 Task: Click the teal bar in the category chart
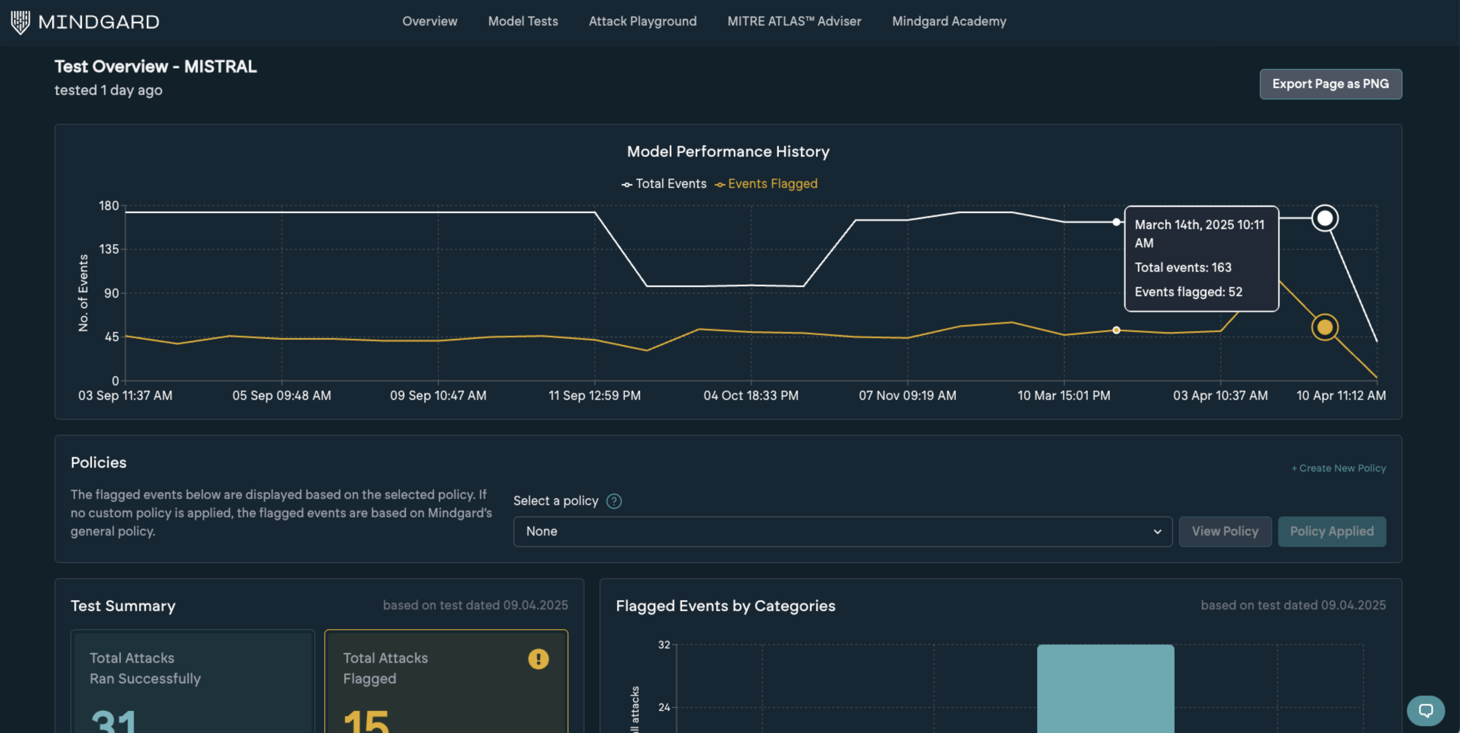click(x=1105, y=689)
